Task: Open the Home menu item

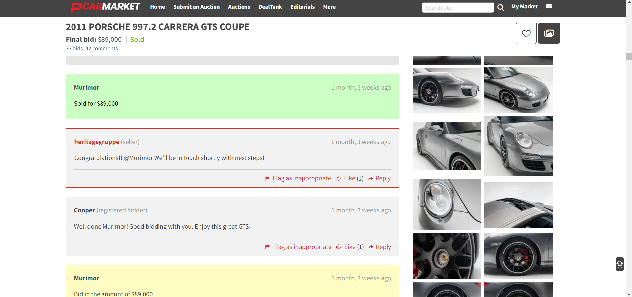Action: [158, 7]
